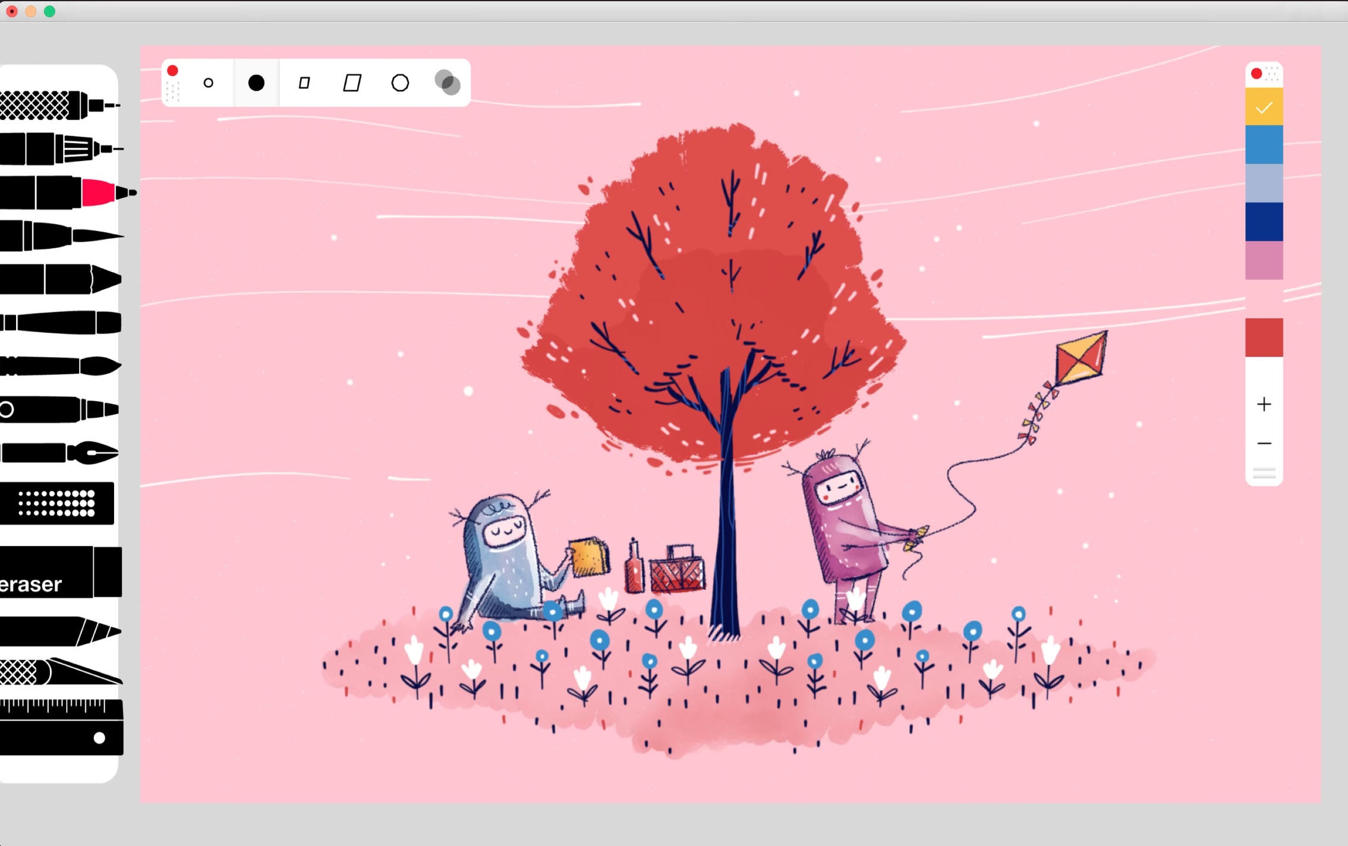Select the dotted pattern fill tool
Viewport: 1348px width, 846px height.
tap(56, 503)
